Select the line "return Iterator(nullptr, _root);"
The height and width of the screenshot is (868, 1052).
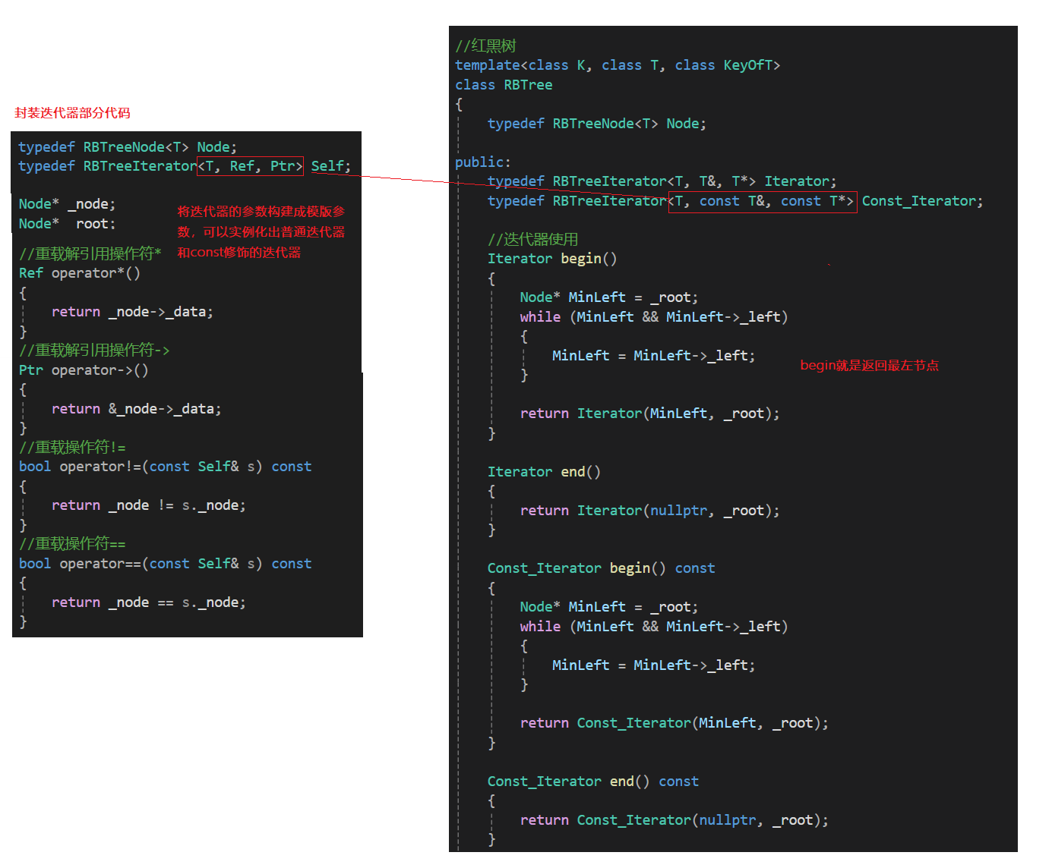(650, 511)
